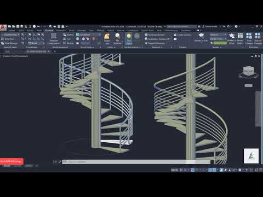Switch to the Insert ribbon tab
Screen dimensions: 263x197
[72, 31]
